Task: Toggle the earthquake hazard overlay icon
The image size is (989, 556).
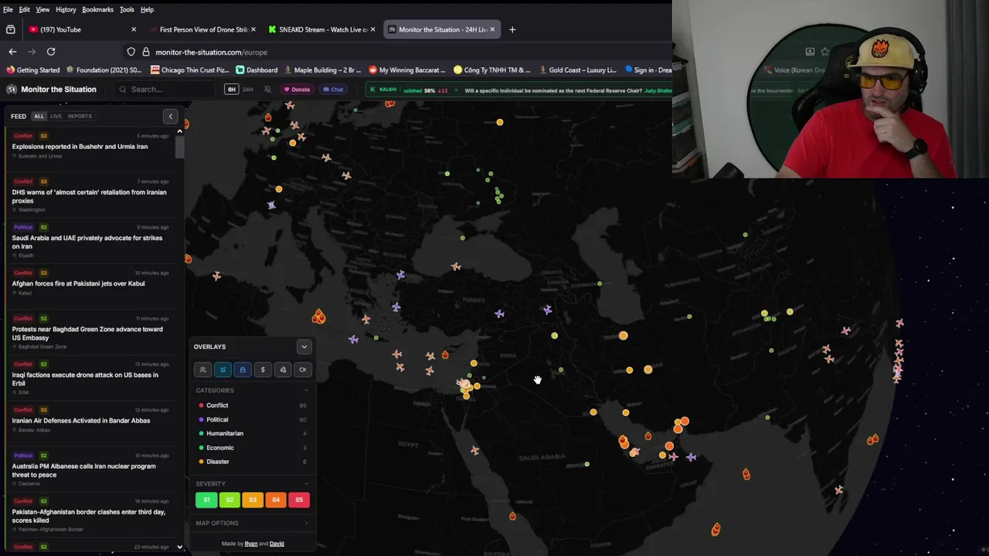Action: pyautogui.click(x=283, y=370)
